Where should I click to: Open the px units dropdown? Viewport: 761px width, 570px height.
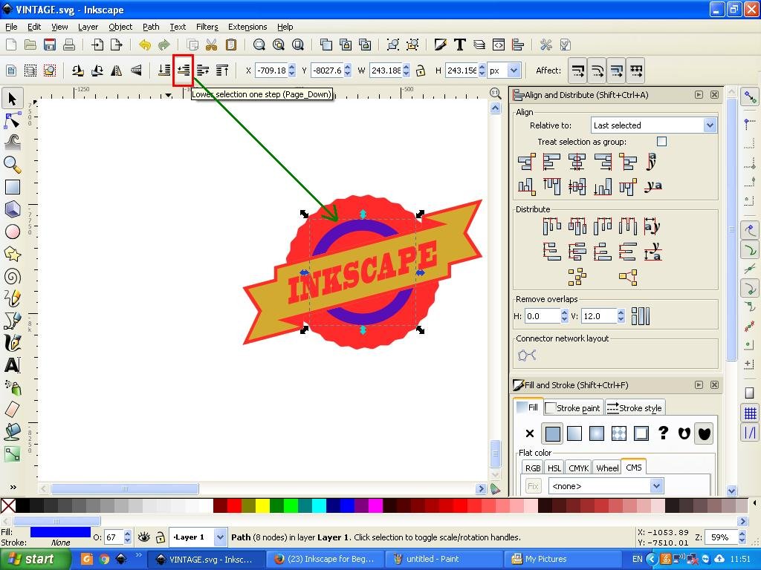[505, 71]
